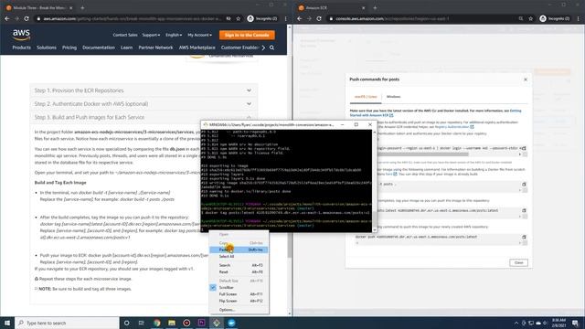Viewport: 585px width, 329px height.
Task: Select the Amazon ECR browser tab
Action: 332,8
